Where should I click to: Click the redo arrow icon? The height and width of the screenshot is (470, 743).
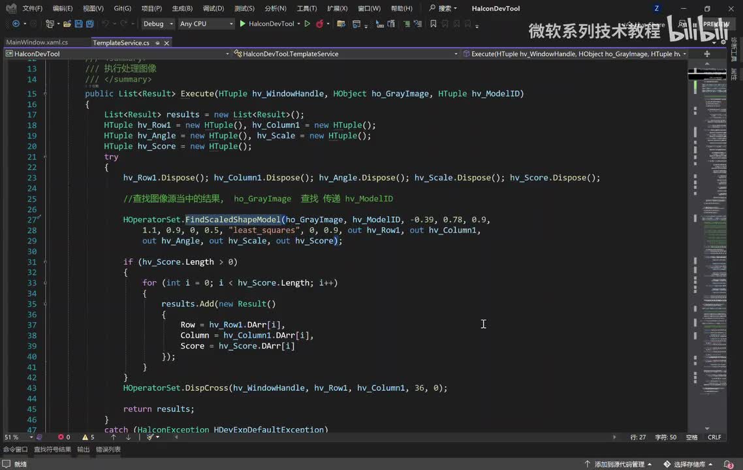(123, 23)
